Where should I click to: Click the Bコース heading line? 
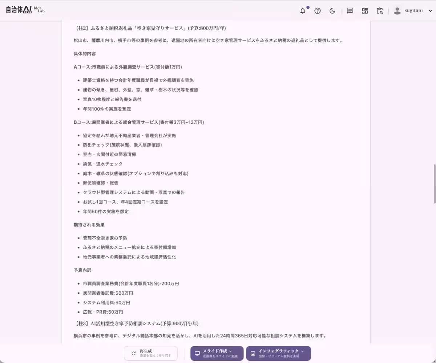(139, 122)
